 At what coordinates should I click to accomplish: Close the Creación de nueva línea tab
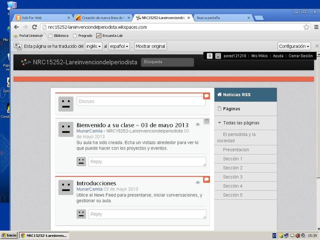coord(129,18)
